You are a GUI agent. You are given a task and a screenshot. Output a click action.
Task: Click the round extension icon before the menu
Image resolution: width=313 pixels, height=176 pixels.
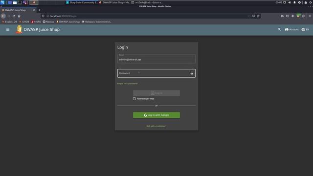pos(303,16)
